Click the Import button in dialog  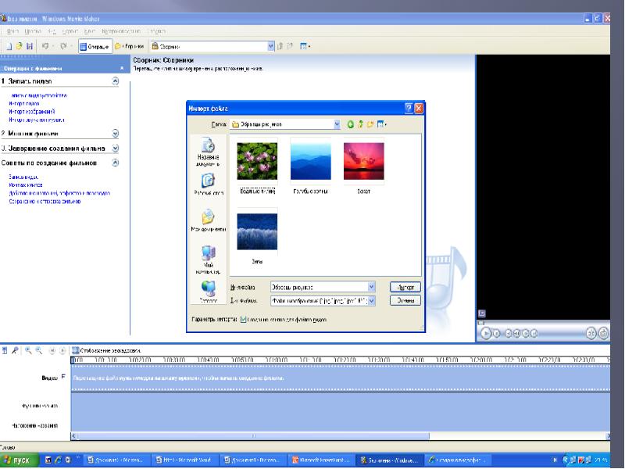point(405,287)
